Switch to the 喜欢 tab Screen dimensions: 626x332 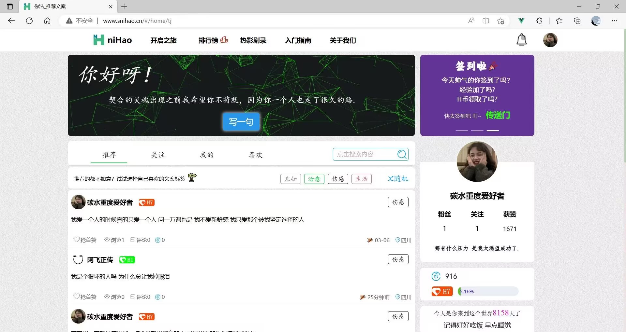click(256, 155)
